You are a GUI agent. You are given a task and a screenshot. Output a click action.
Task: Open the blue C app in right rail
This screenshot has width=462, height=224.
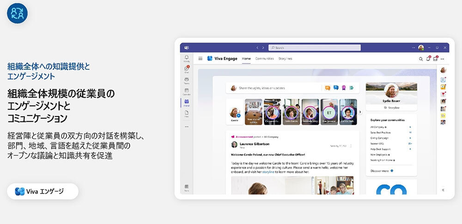pyautogui.click(x=443, y=79)
